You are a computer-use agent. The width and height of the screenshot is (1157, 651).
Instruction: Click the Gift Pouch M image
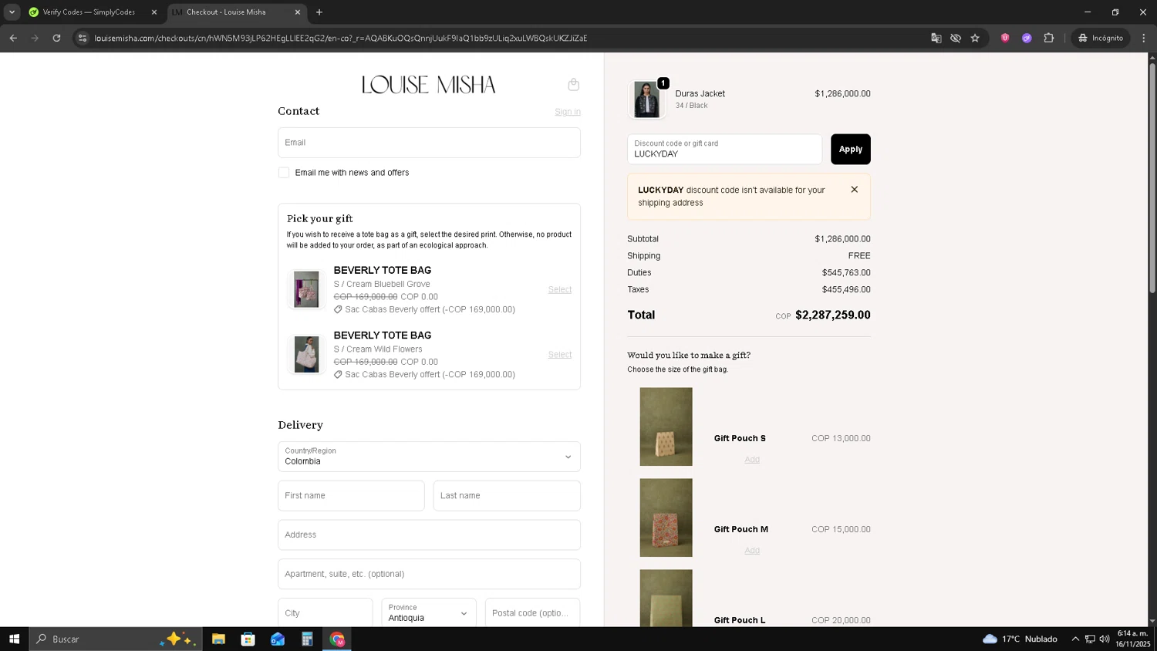coord(666,518)
